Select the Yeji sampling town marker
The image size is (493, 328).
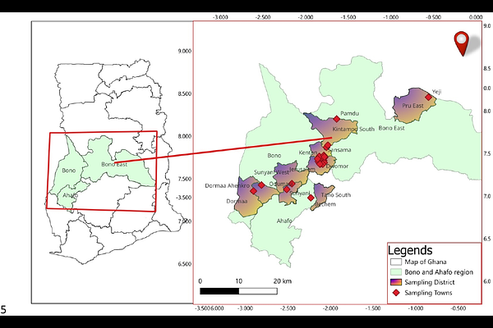tap(428, 98)
